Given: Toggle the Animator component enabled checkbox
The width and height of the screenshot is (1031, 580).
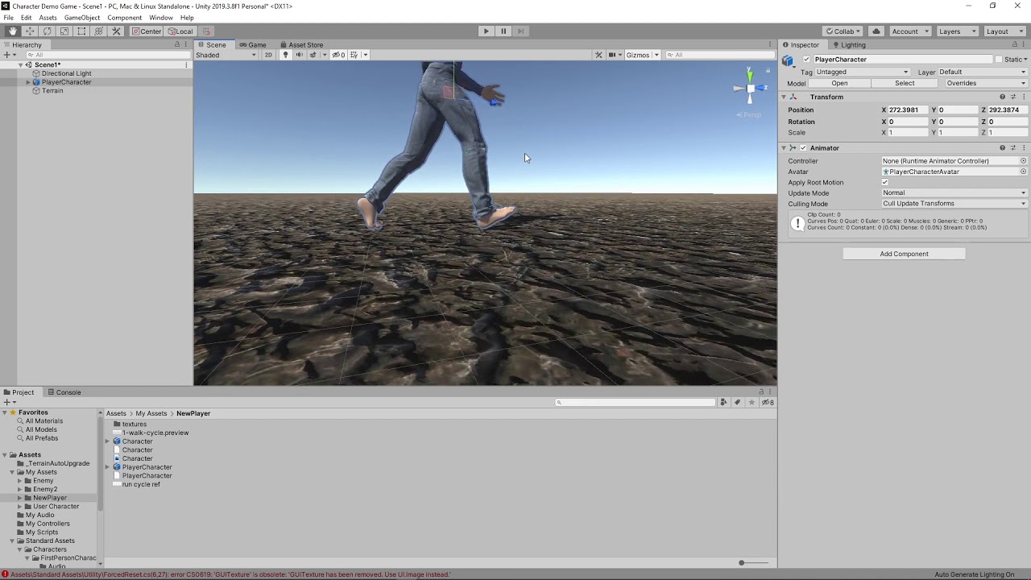Looking at the screenshot, I should pos(803,148).
